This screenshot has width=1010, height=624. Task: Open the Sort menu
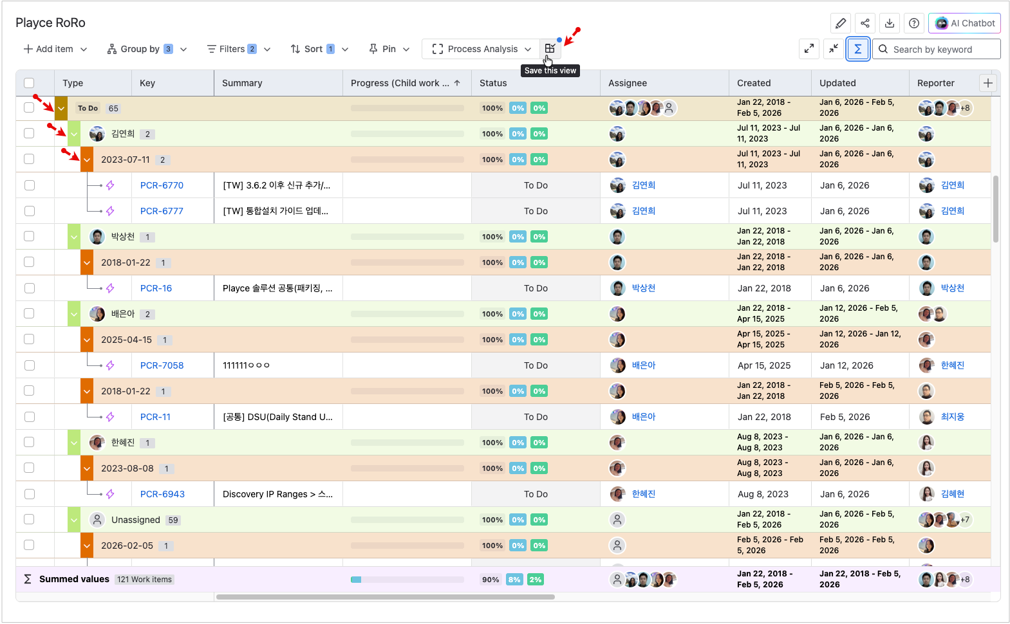(x=319, y=49)
